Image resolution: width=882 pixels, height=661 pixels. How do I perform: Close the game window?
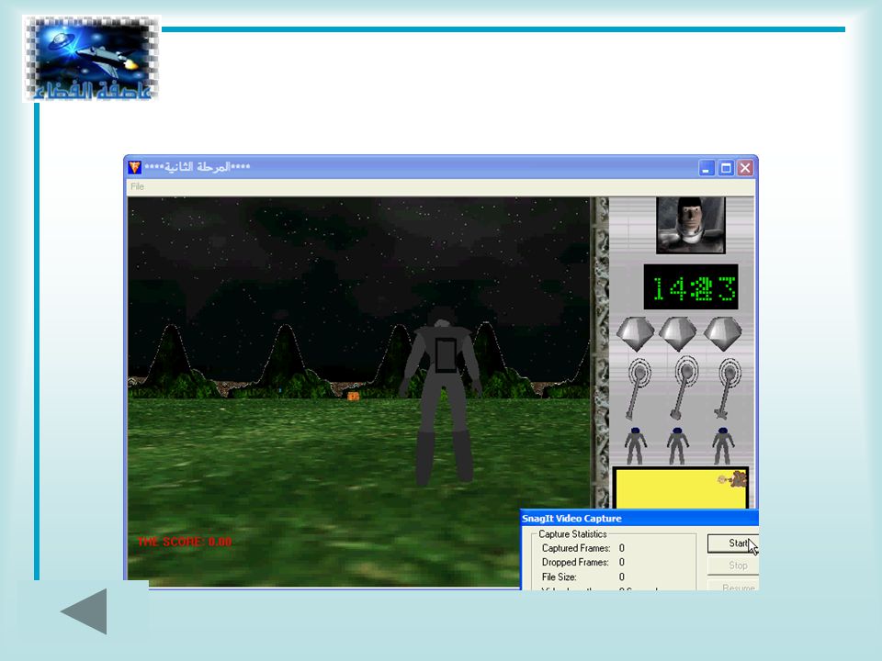coord(745,168)
